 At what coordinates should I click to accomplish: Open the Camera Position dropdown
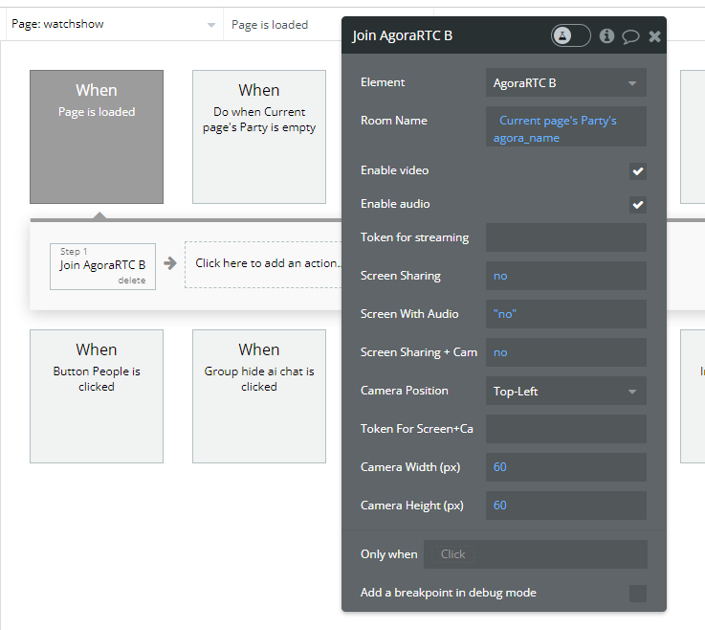[566, 391]
